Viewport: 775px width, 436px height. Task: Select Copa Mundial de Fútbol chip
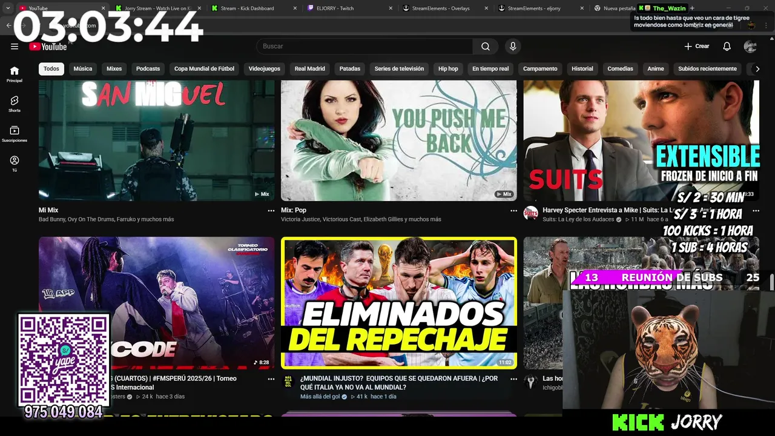click(x=204, y=69)
